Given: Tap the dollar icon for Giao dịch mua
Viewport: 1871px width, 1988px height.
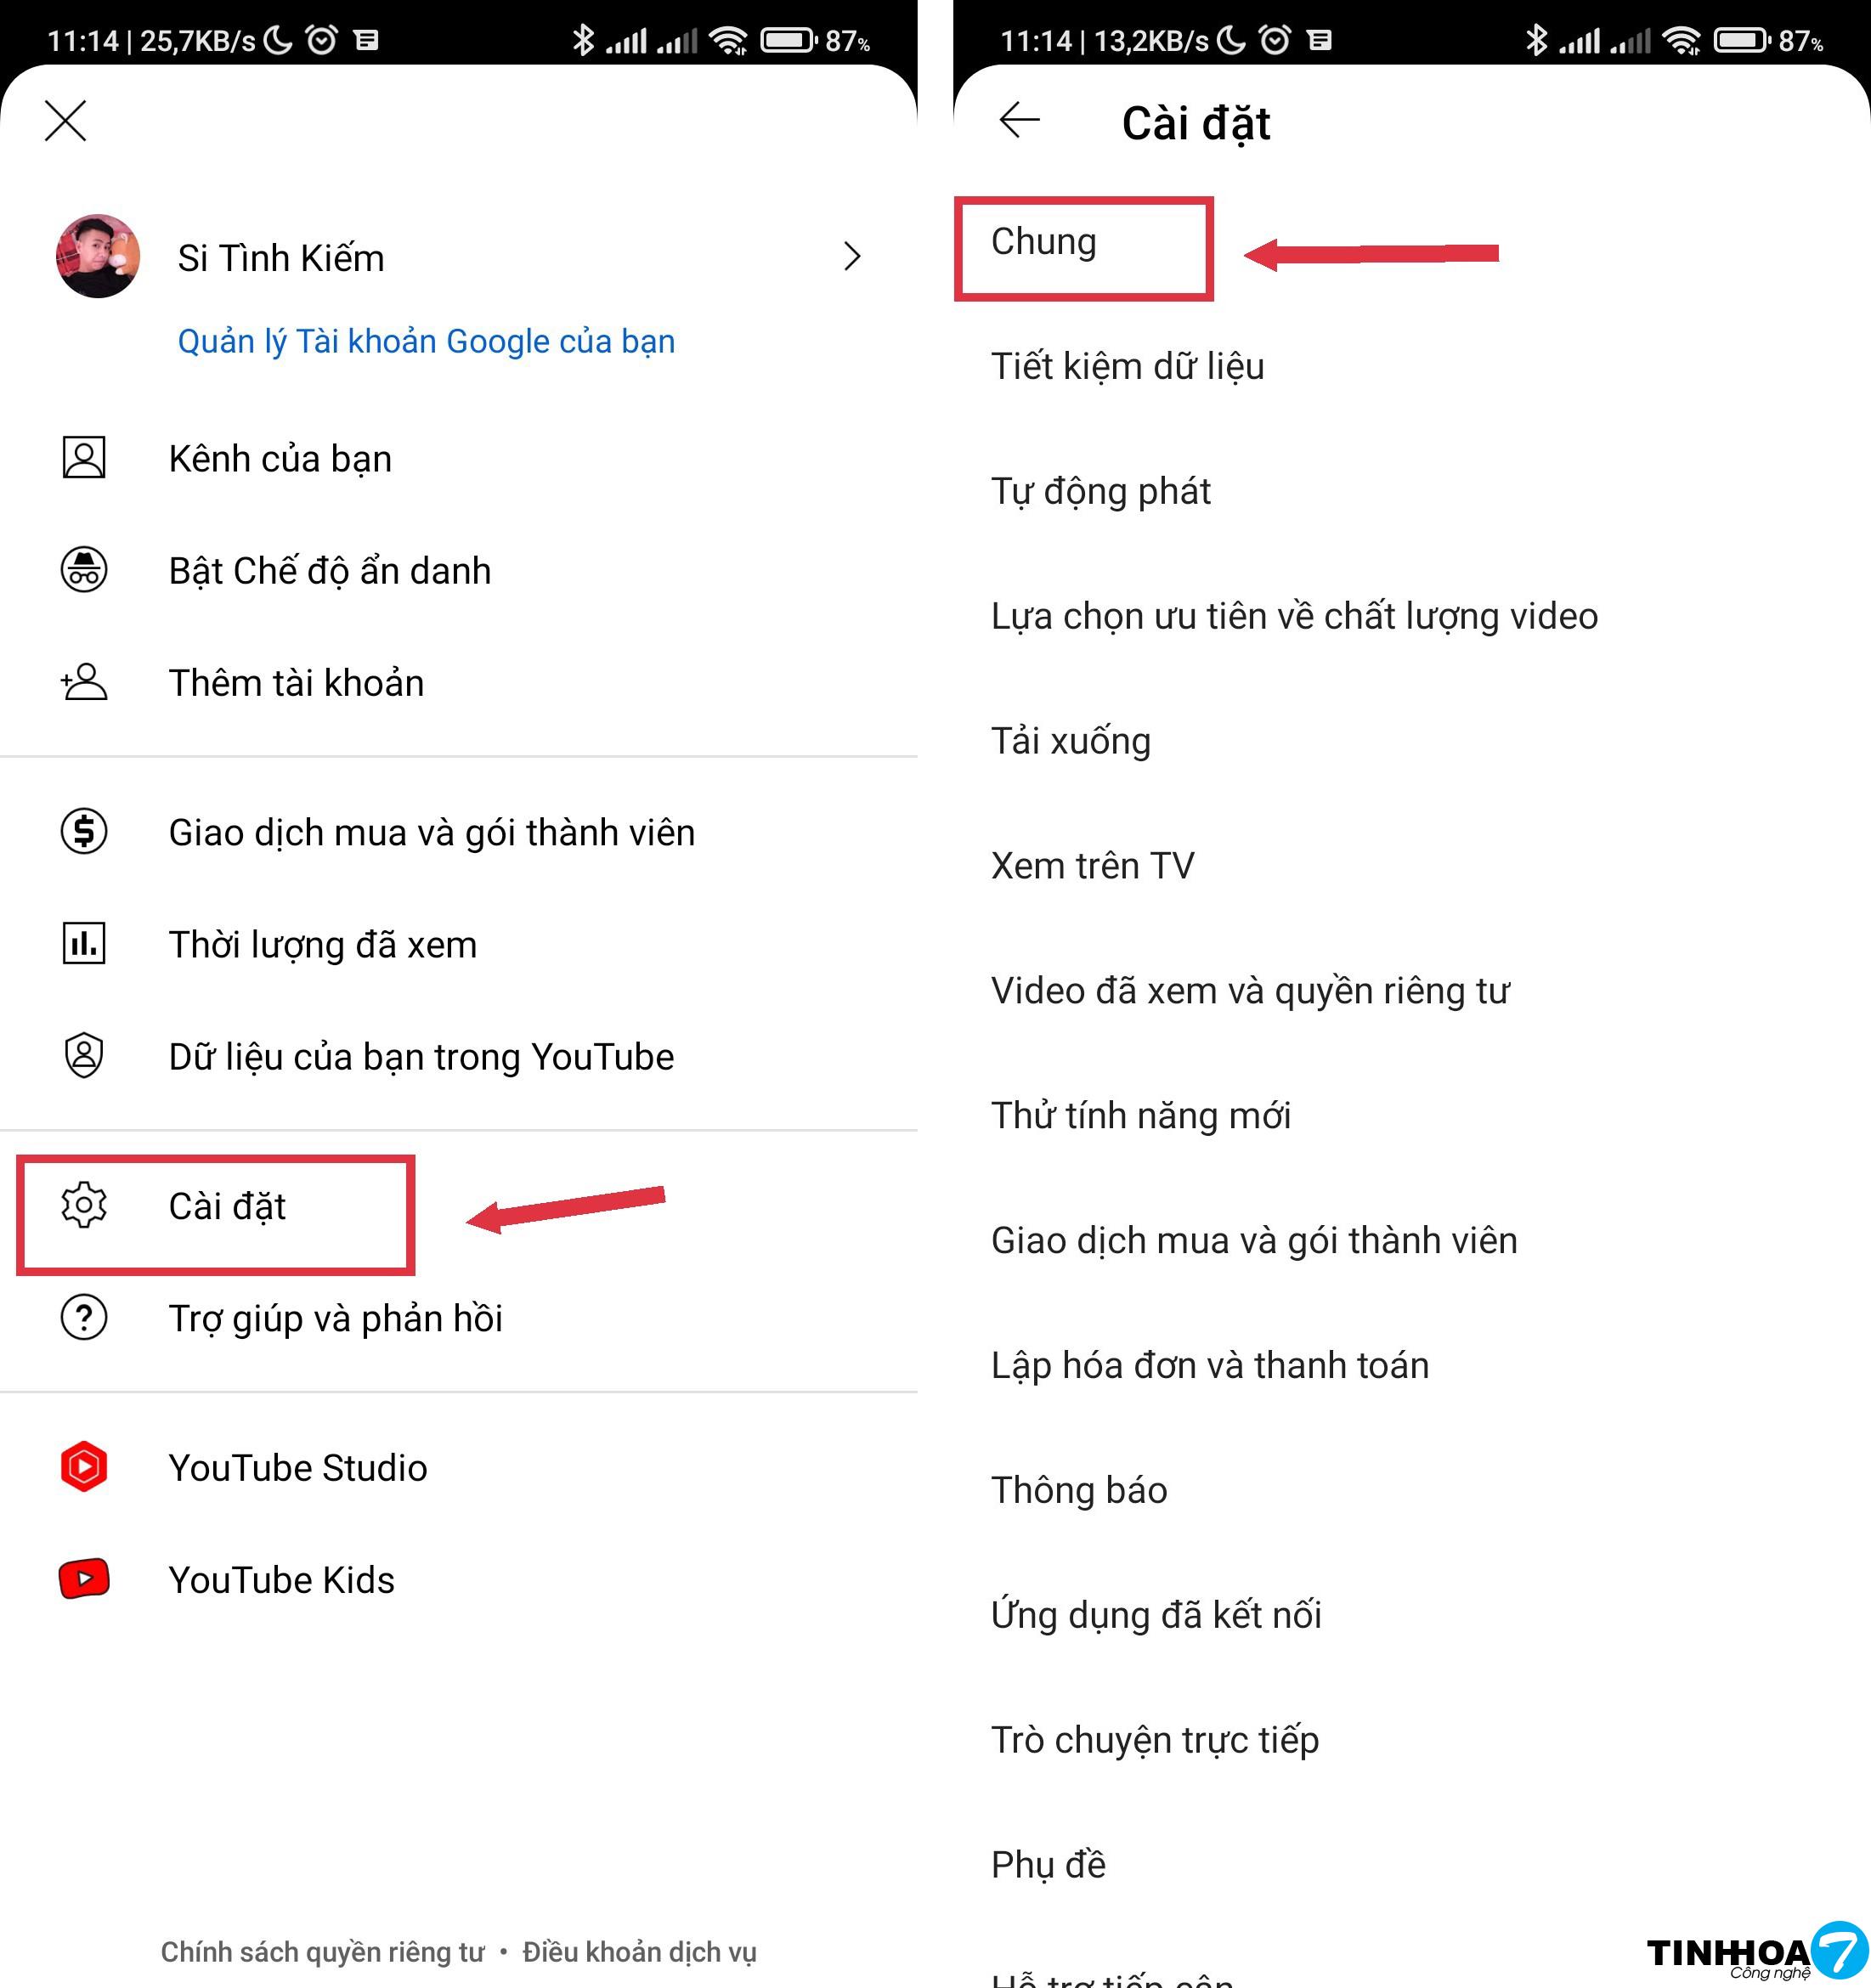Looking at the screenshot, I should coord(84,832).
